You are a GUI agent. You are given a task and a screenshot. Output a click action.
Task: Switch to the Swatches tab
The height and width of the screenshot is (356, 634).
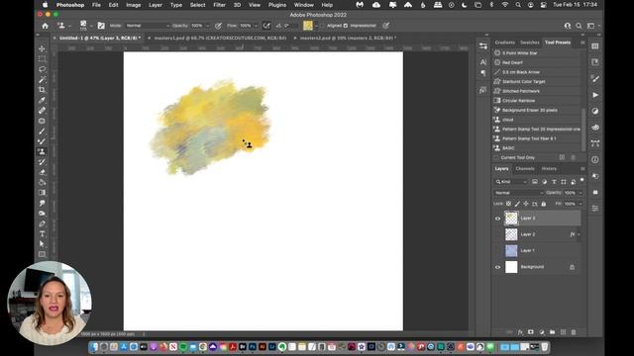click(x=530, y=43)
